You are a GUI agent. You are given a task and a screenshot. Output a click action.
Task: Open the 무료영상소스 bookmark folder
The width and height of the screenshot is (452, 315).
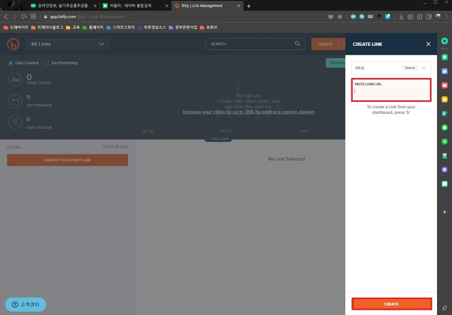[152, 28]
